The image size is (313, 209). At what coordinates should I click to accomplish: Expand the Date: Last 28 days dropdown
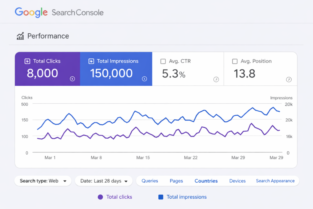pos(104,181)
